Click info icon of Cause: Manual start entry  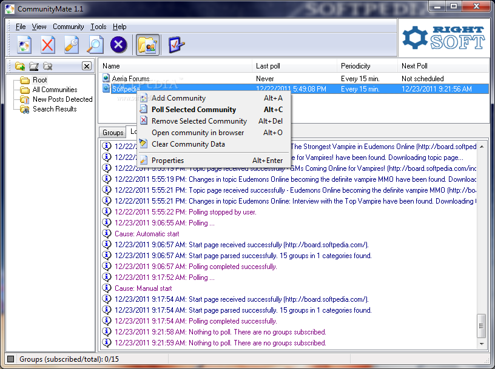coord(107,288)
